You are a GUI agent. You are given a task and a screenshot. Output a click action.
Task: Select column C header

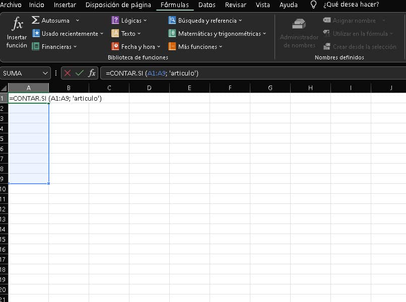click(109, 88)
